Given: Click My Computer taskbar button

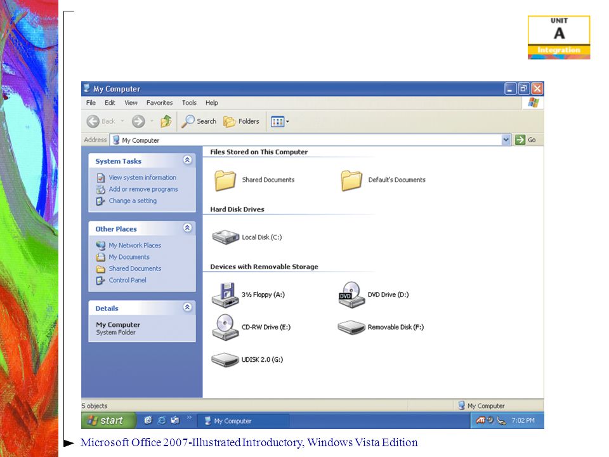Looking at the screenshot, I should pyautogui.click(x=243, y=421).
